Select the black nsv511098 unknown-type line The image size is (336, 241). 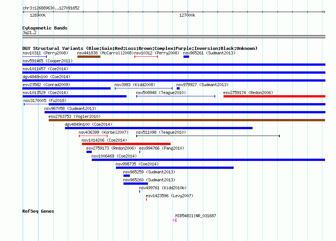point(208,136)
